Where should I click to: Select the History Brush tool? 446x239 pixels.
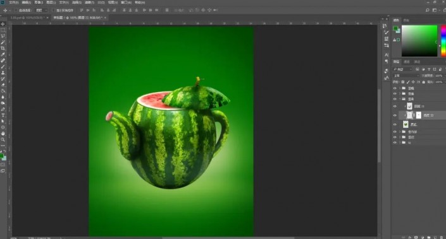[3, 79]
